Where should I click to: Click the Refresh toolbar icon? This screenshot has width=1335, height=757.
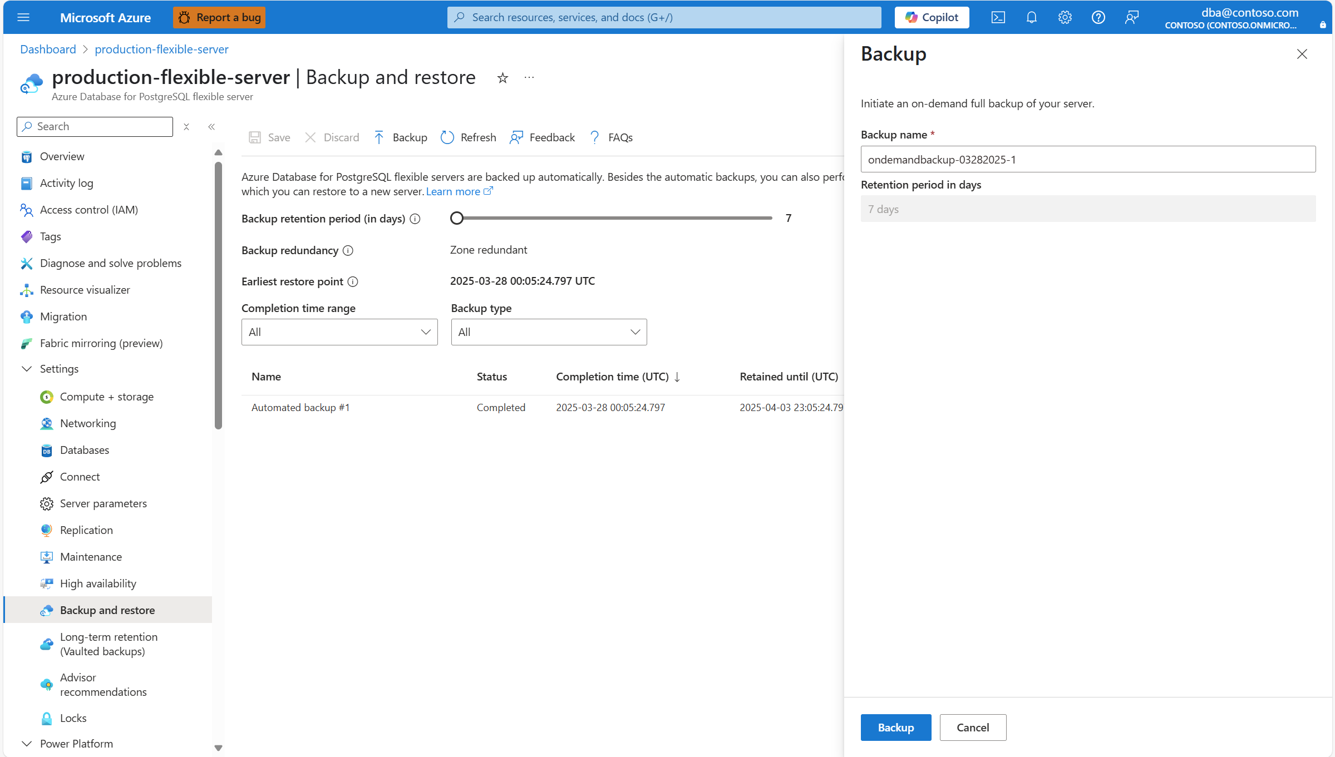click(x=447, y=137)
